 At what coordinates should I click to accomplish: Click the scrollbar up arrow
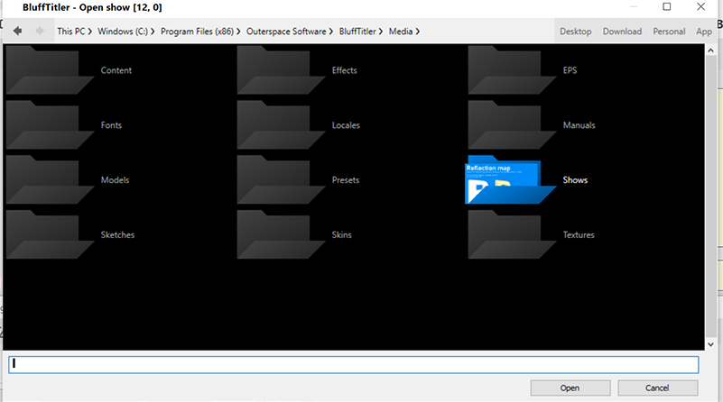tap(710, 50)
